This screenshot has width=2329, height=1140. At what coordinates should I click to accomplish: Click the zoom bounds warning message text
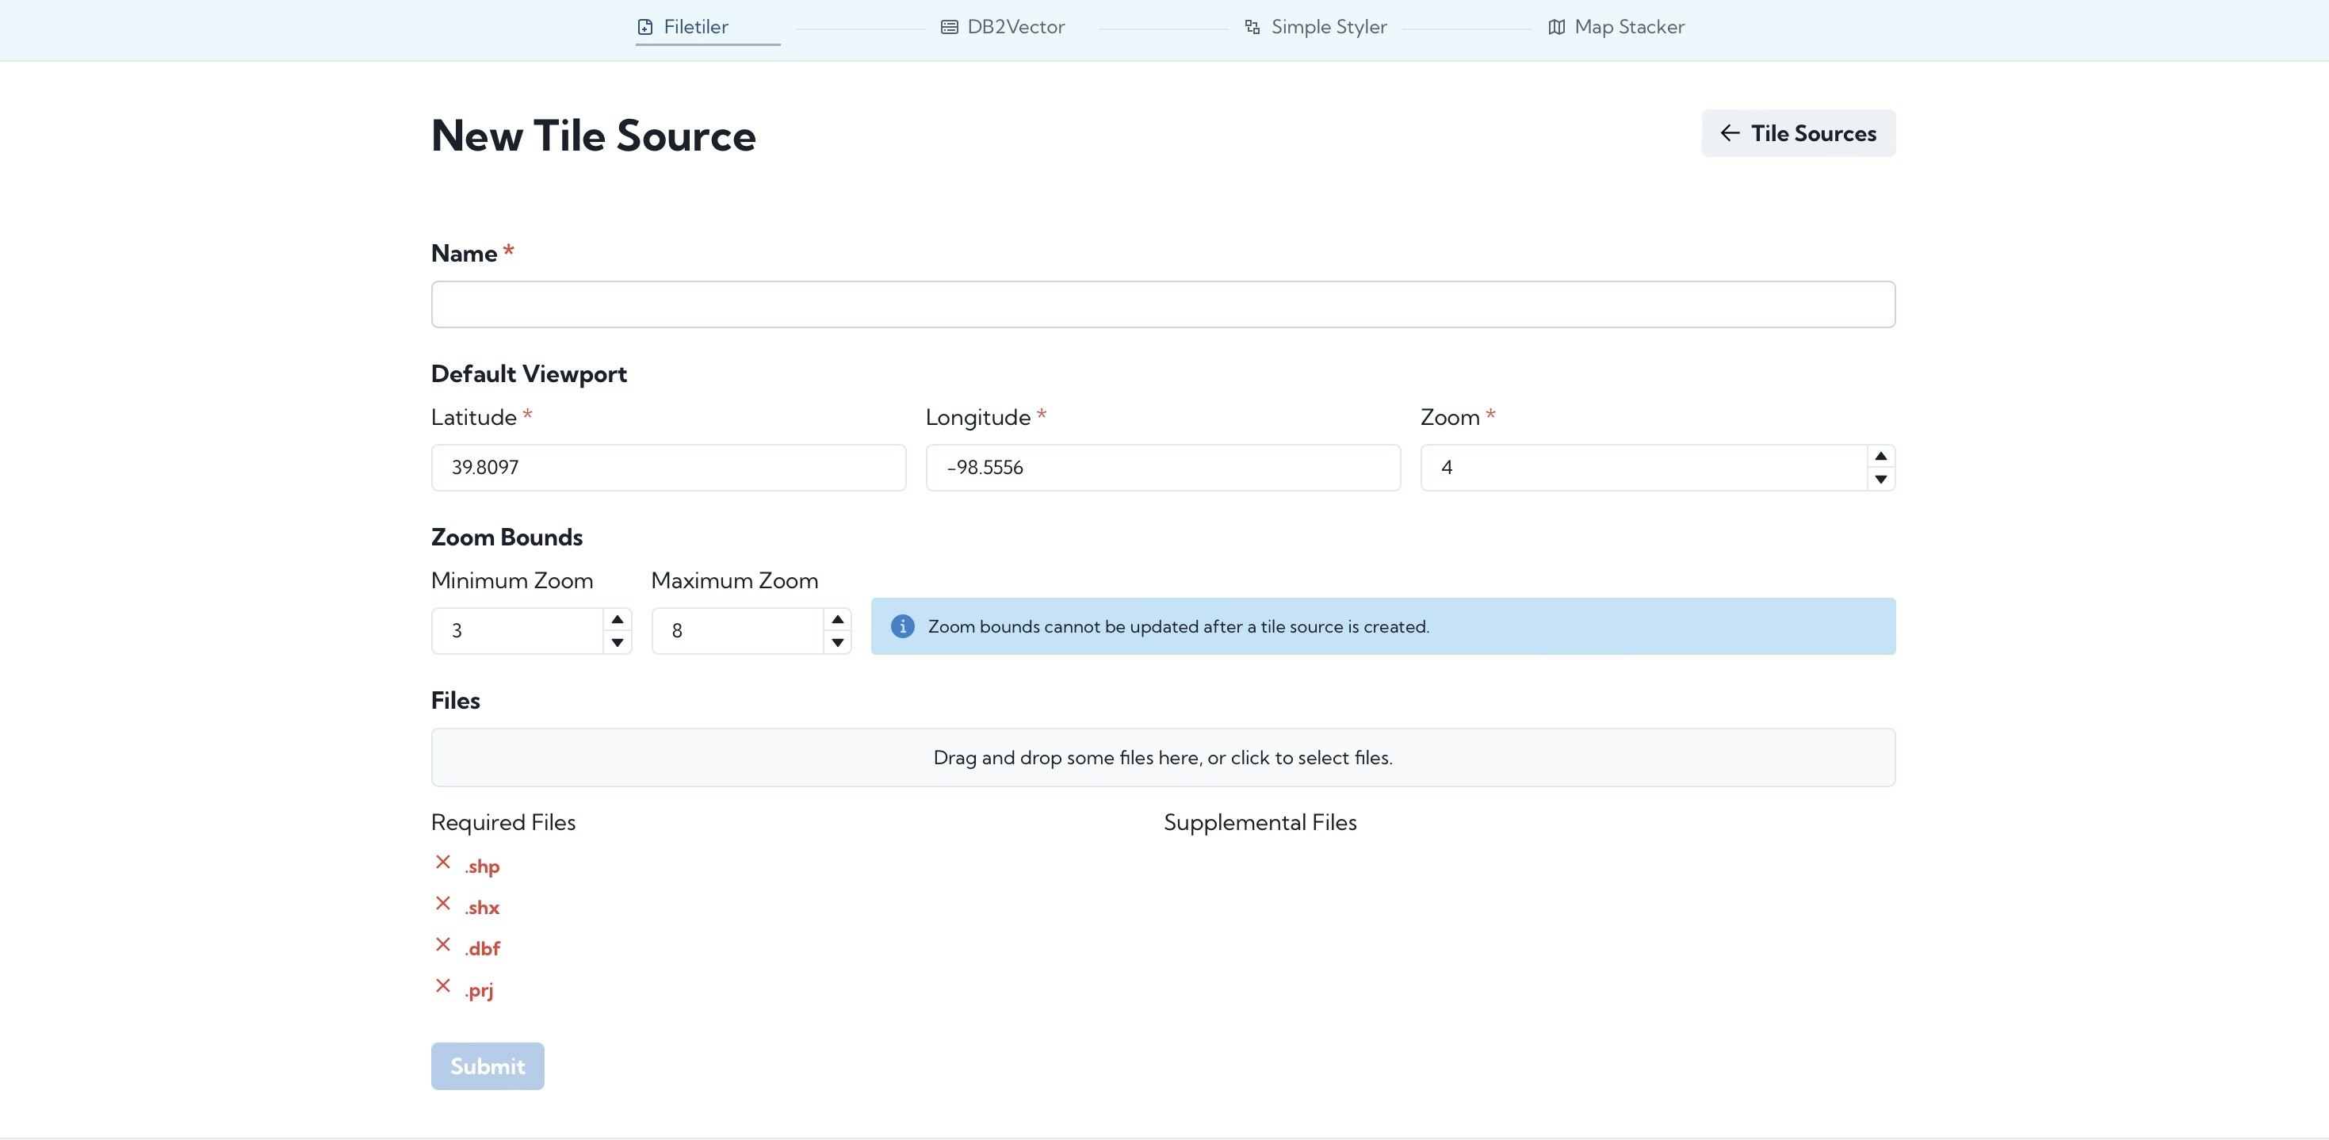1178,626
